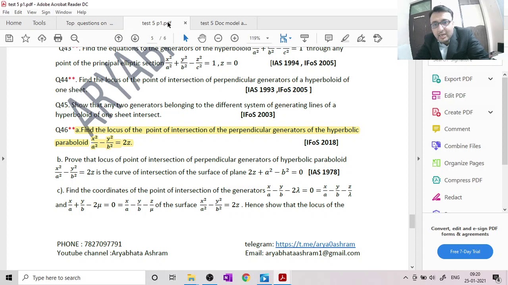Collapse right tools pane arrow

click(418, 158)
